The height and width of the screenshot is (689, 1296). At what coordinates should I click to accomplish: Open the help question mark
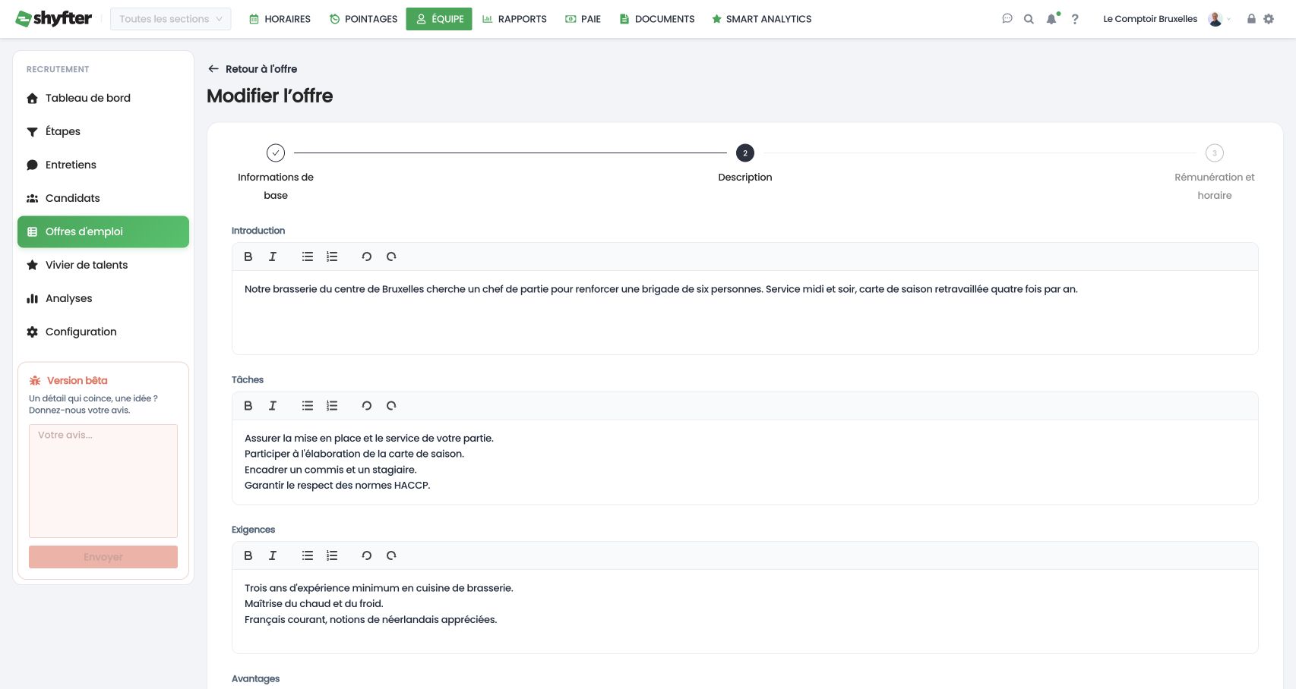click(1075, 19)
